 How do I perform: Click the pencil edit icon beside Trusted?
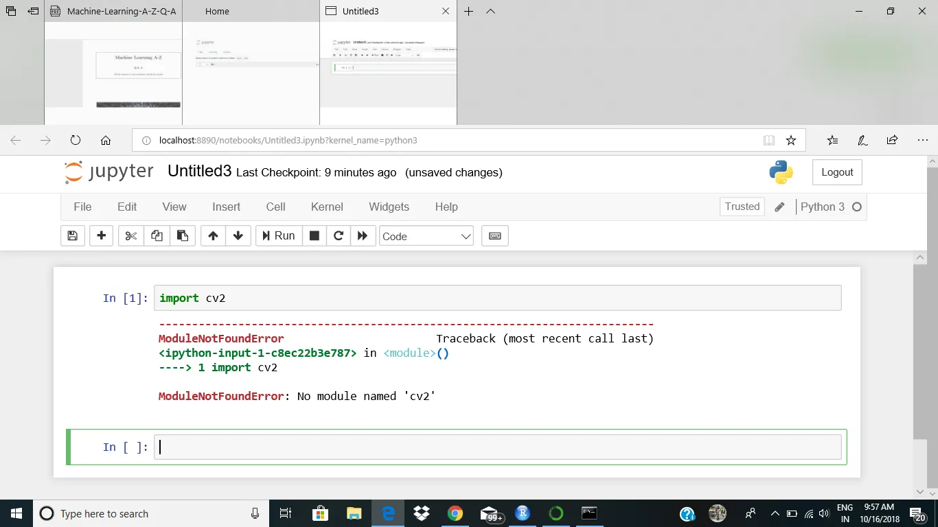(x=779, y=207)
